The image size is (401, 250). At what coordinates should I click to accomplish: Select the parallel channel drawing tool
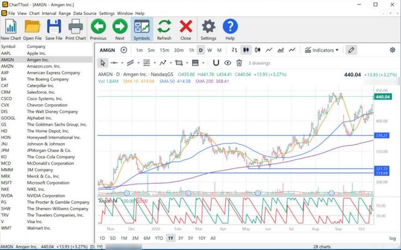click(x=130, y=62)
